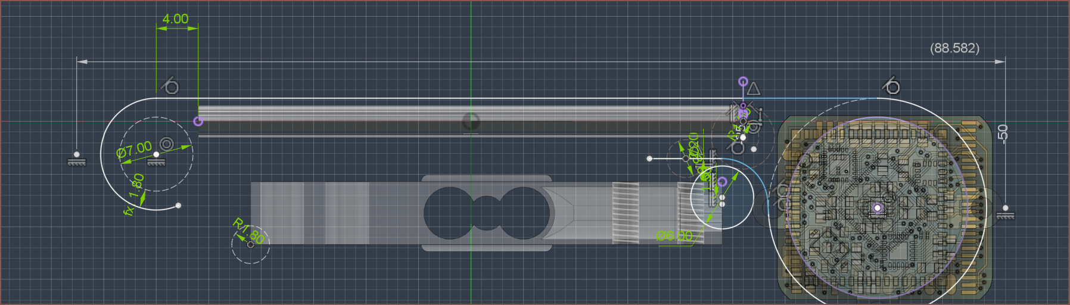The image size is (1070, 305).
Task: Select the R1.80 radius dimension
Action: pyautogui.click(x=248, y=230)
